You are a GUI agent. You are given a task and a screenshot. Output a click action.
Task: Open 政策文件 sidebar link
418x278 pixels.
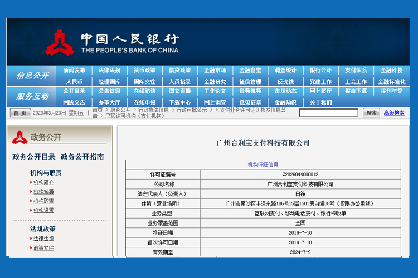click(x=43, y=248)
